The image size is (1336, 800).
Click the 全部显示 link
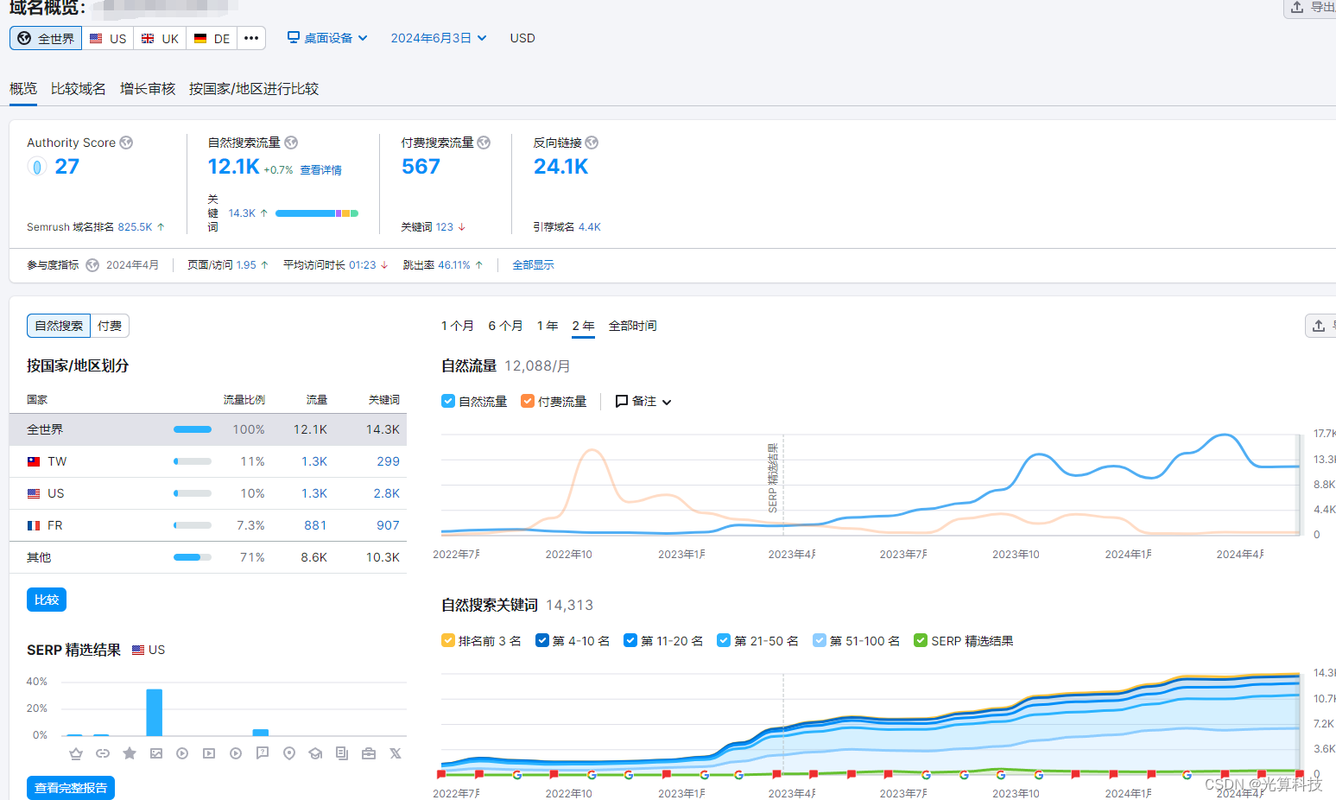coord(533,265)
